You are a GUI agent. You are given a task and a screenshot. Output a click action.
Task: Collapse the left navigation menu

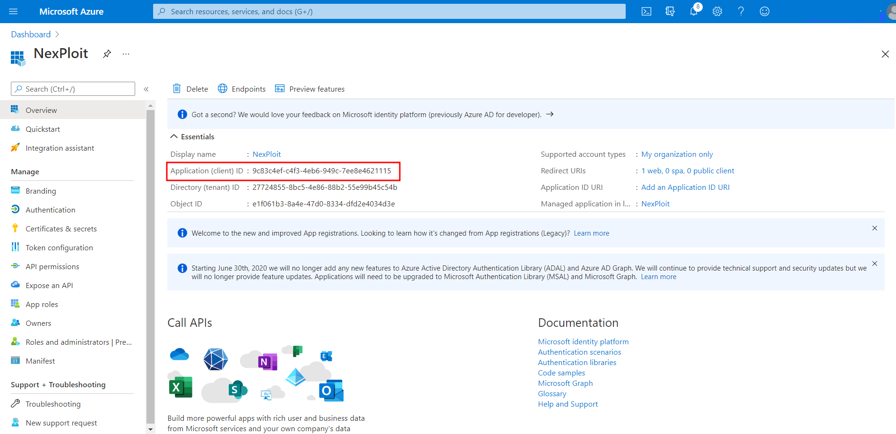146,89
